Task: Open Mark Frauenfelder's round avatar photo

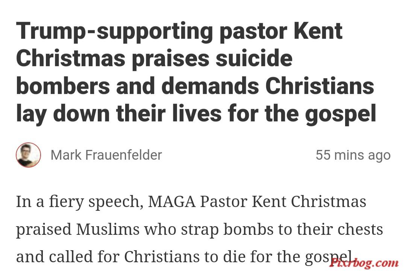Action: [x=29, y=155]
